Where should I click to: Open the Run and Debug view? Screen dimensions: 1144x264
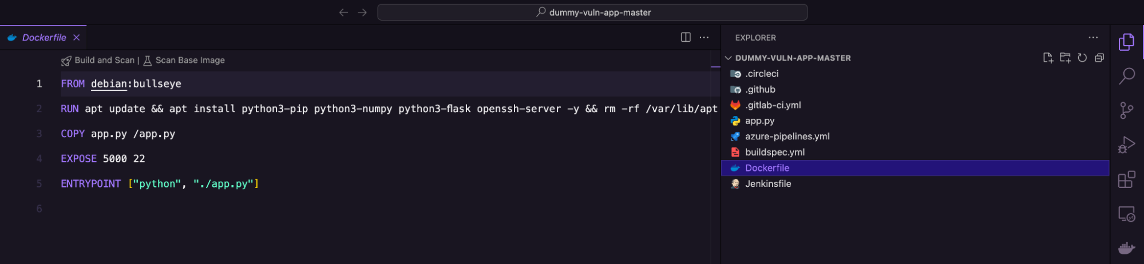(1127, 145)
